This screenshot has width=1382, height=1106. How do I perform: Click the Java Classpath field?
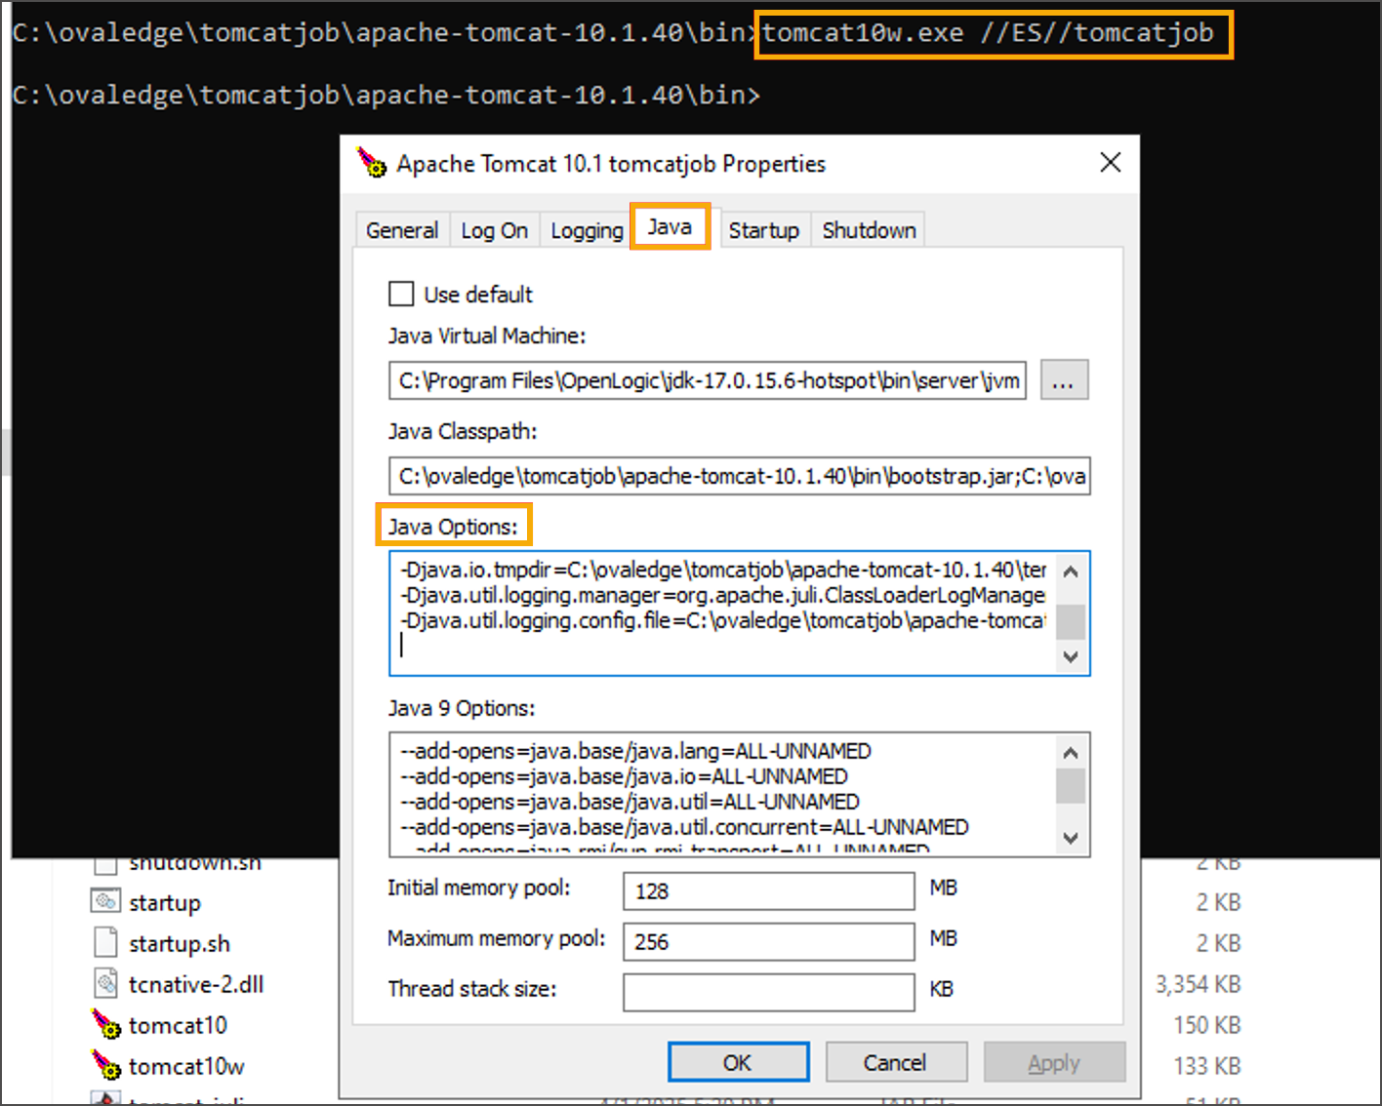pyautogui.click(x=740, y=476)
